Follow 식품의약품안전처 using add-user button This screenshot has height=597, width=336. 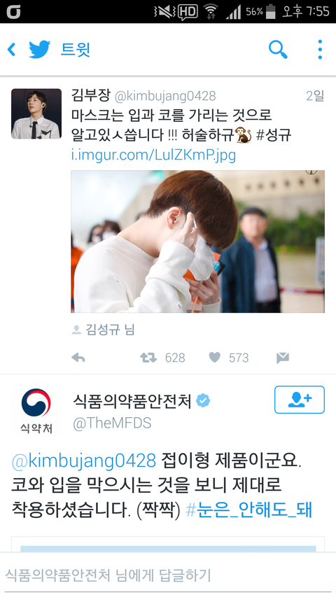[x=300, y=400]
